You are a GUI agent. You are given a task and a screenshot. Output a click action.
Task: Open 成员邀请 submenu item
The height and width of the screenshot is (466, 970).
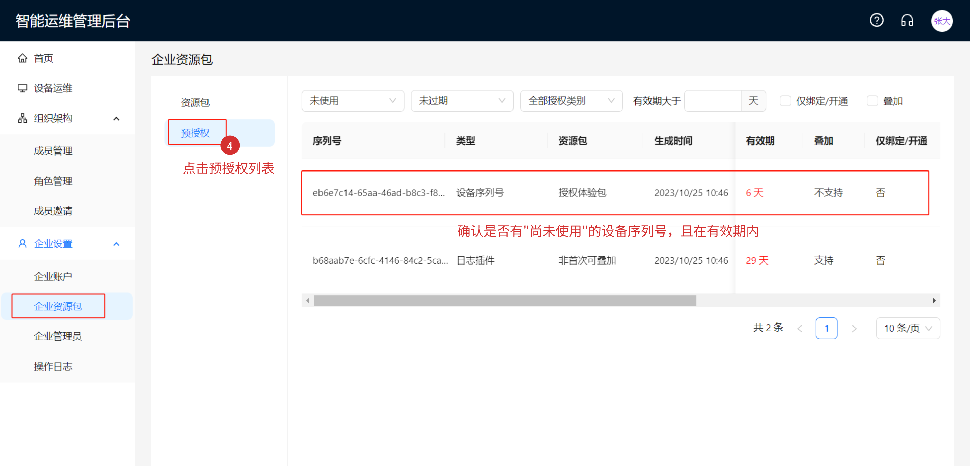pyautogui.click(x=53, y=211)
